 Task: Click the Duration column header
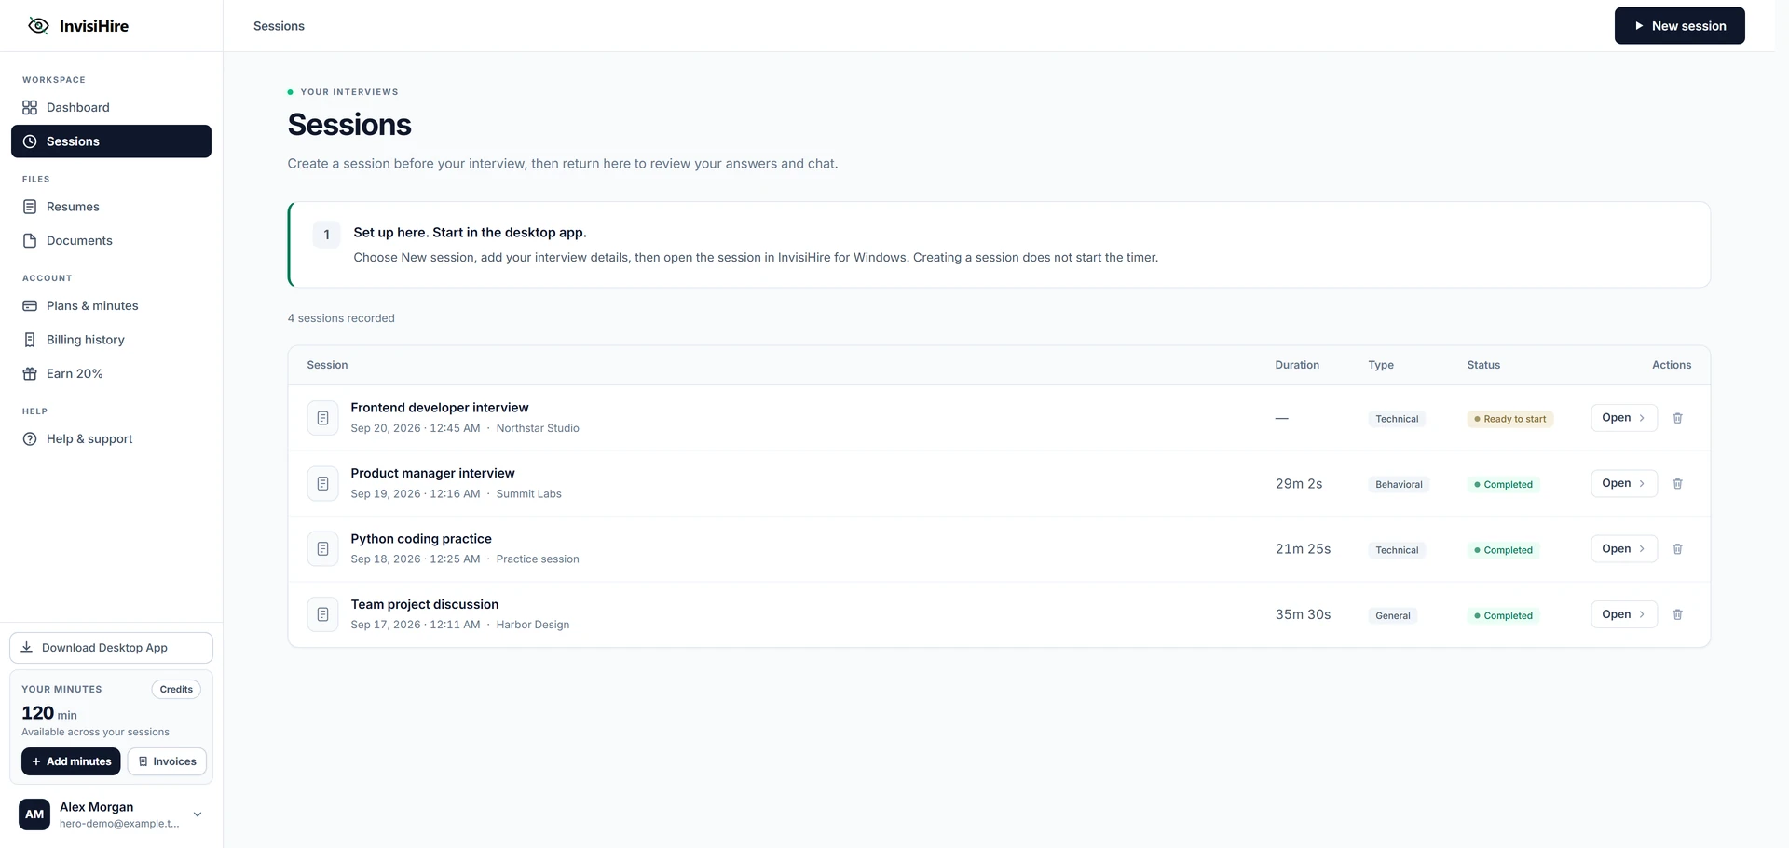(1297, 365)
